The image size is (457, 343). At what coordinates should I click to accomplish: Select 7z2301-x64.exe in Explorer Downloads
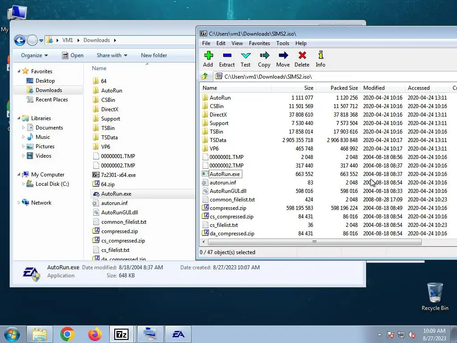coord(118,175)
